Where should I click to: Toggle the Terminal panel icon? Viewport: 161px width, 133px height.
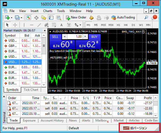tap(51, 18)
